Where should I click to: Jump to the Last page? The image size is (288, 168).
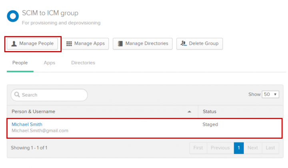pyautogui.click(x=270, y=148)
